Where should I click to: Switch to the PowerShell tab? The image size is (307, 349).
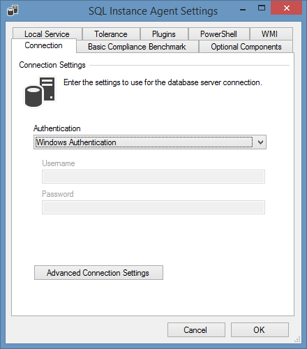coord(219,34)
